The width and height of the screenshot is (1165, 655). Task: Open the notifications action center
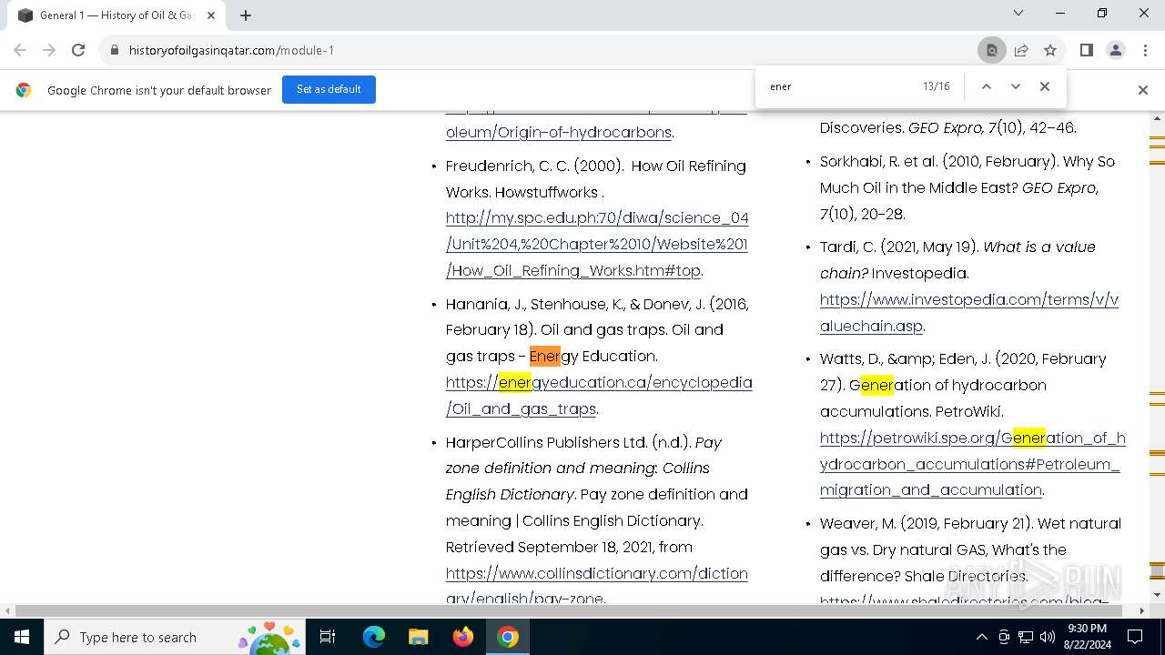1135,637
